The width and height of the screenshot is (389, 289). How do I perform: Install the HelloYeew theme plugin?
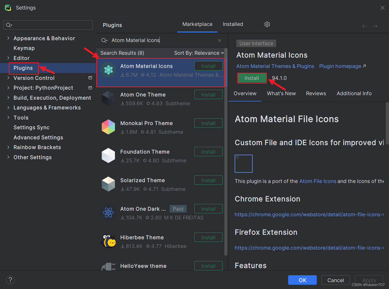pos(209,266)
